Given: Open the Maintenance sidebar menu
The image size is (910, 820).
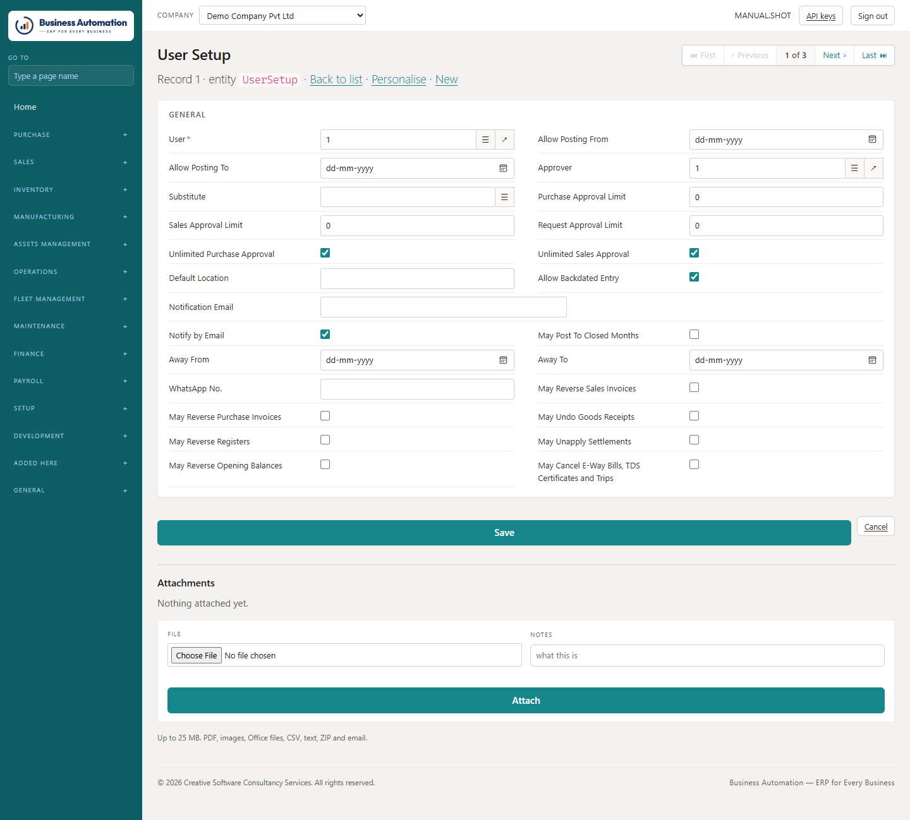Looking at the screenshot, I should [x=71, y=326].
